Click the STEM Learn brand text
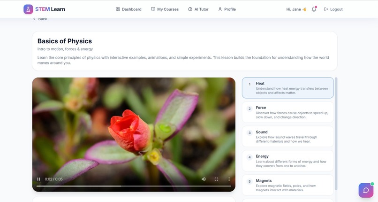378x202 pixels. coord(50,9)
